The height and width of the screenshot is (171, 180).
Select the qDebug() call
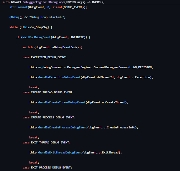click(x=16, y=17)
